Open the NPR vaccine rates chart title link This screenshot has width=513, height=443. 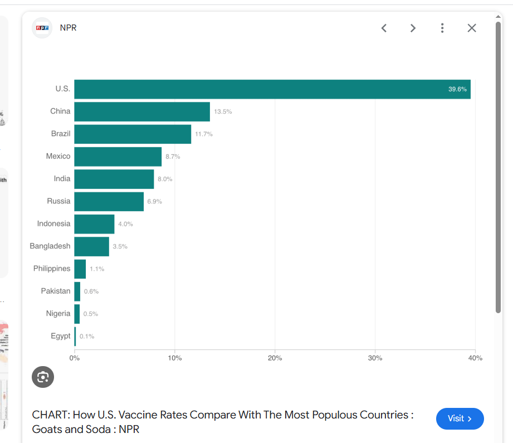click(x=223, y=422)
